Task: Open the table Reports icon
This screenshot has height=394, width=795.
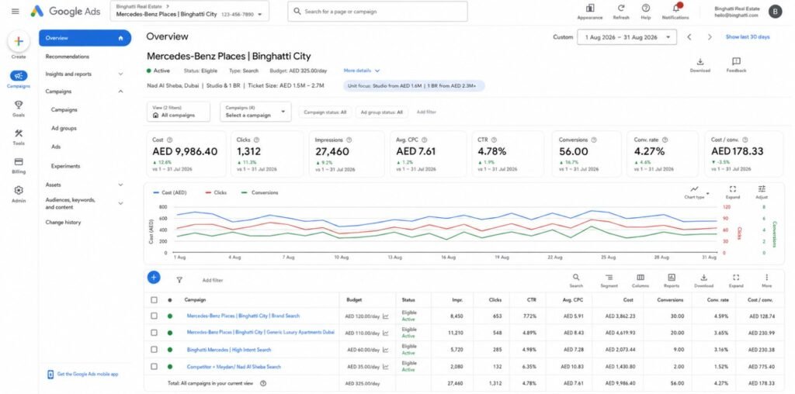Action: 672,278
